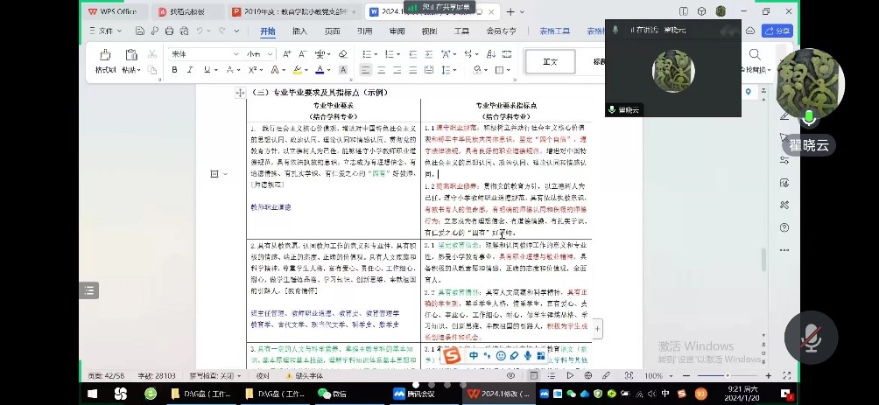Image resolution: width=879 pixels, height=405 pixels.
Task: Increase font size with A+ icon
Action: [287, 54]
